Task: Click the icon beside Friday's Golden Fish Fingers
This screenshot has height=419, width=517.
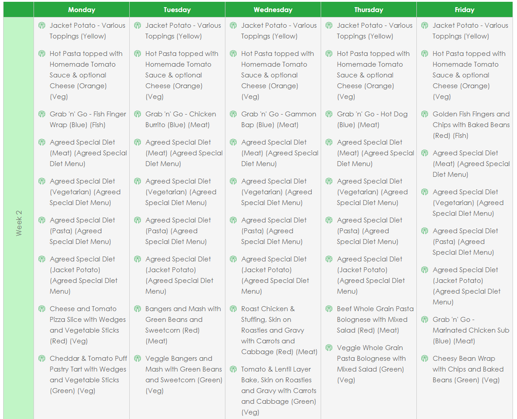Action: tap(424, 114)
